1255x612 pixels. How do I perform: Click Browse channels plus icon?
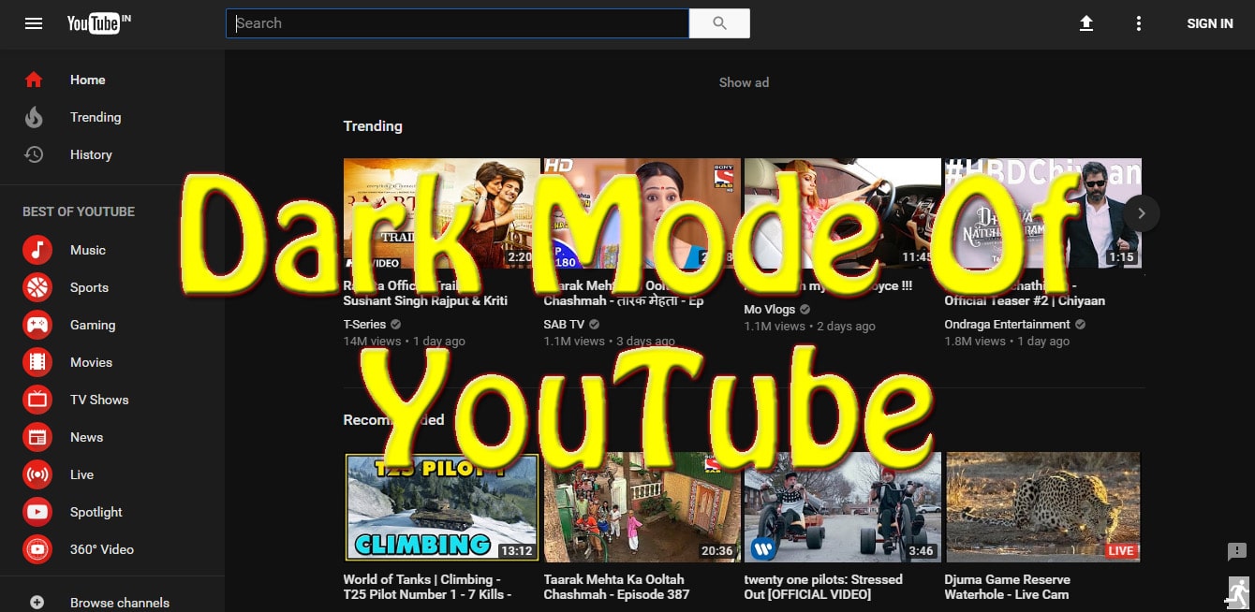point(37,603)
